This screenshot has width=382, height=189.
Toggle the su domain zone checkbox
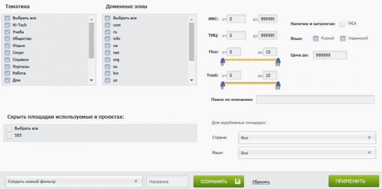tap(107, 67)
